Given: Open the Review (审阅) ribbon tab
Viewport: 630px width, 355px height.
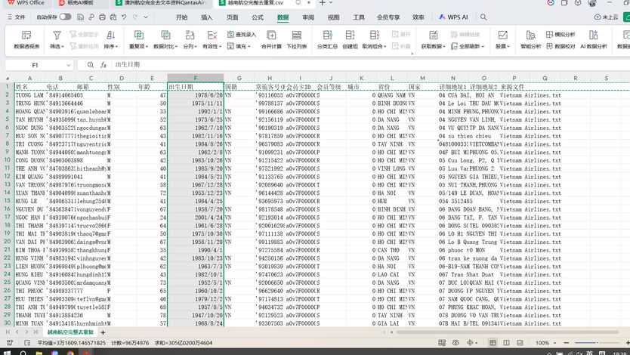Looking at the screenshot, I should (308, 17).
